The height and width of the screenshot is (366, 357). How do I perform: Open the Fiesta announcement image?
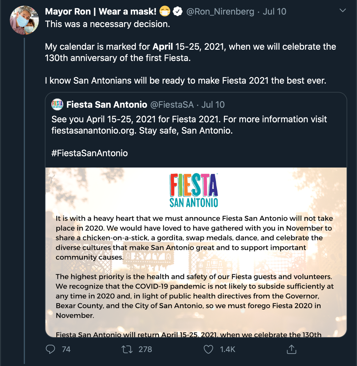[196, 252]
